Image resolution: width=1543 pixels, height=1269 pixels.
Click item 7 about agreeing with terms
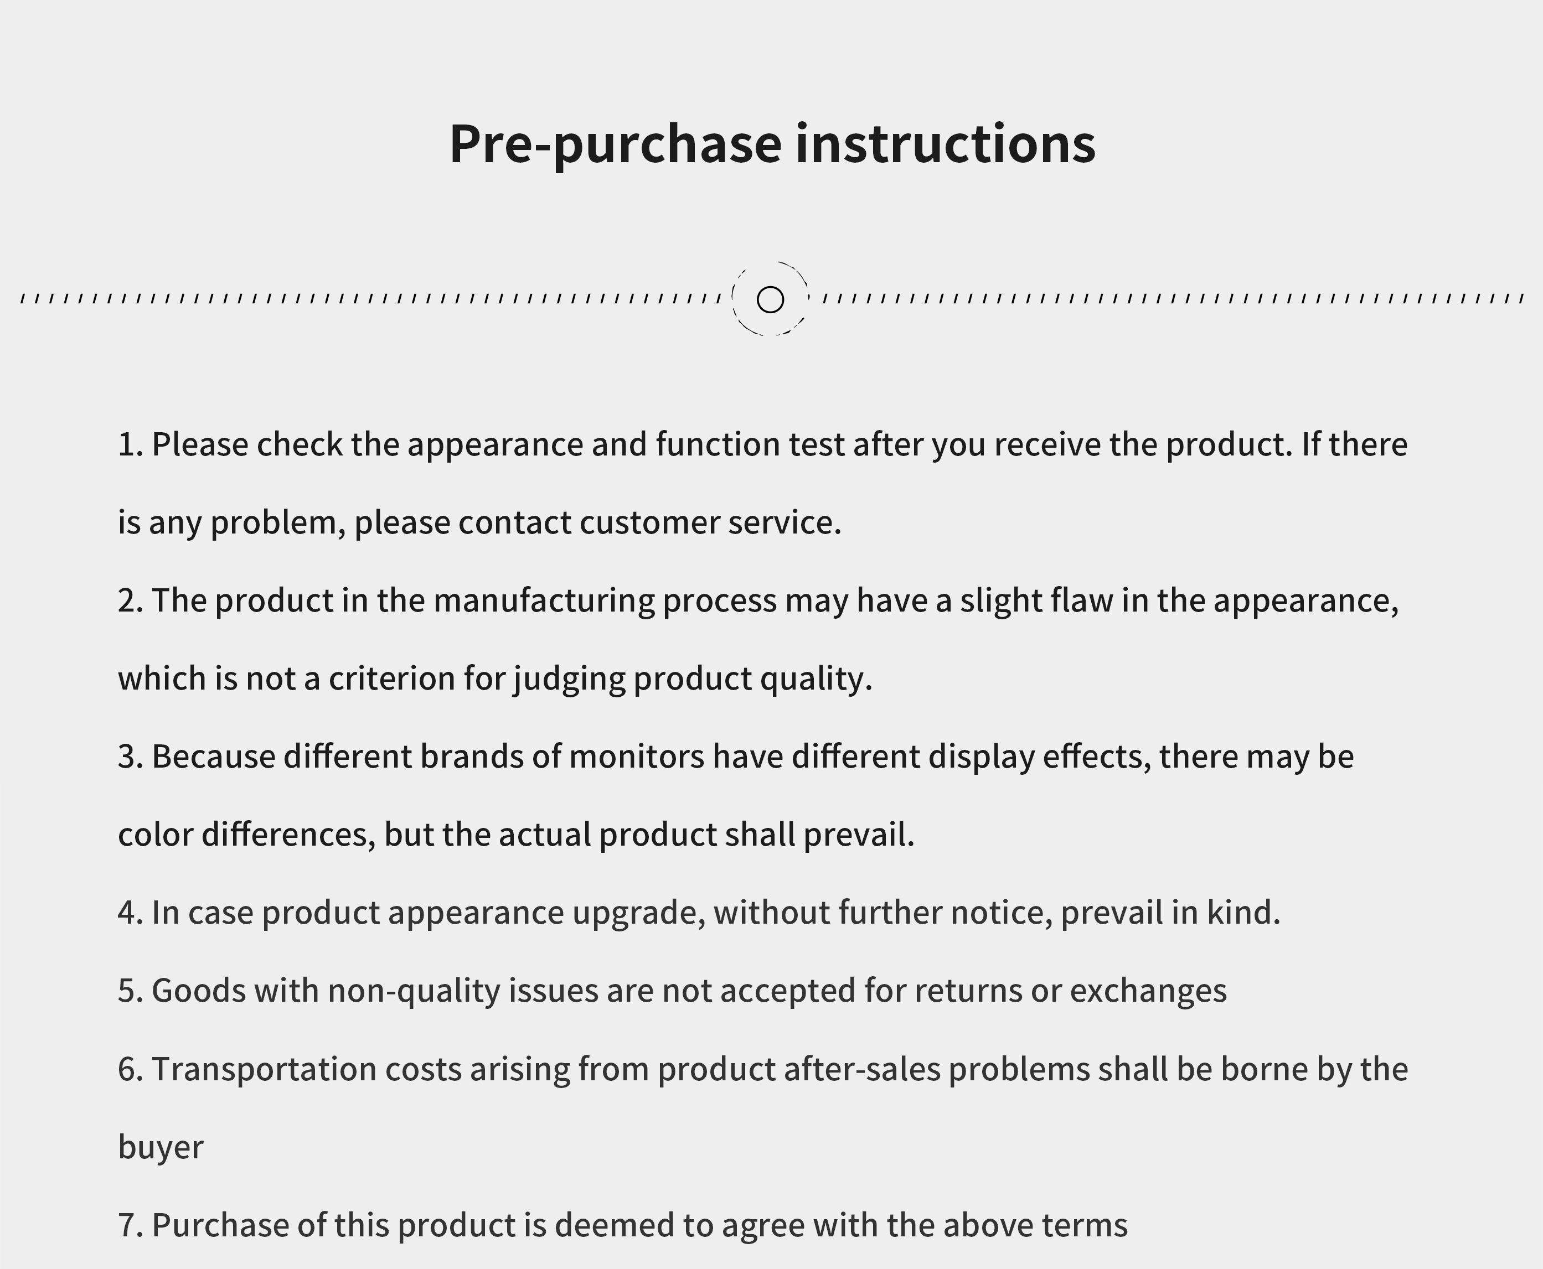point(622,1225)
